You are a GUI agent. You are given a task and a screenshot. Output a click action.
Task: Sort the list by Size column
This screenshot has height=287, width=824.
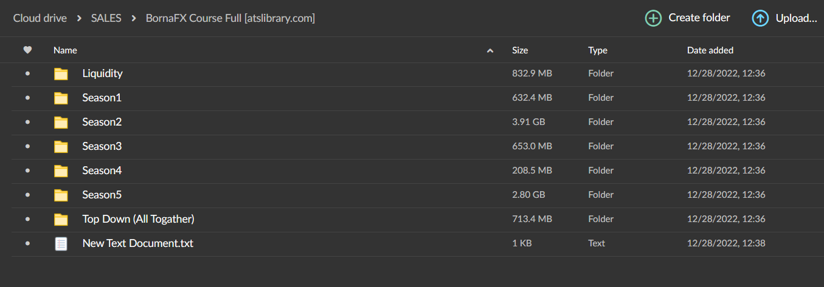coord(520,50)
